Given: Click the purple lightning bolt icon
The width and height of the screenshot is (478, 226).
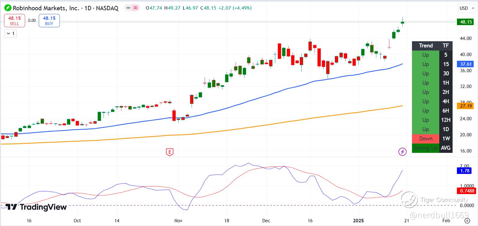Looking at the screenshot, I should point(402,152).
